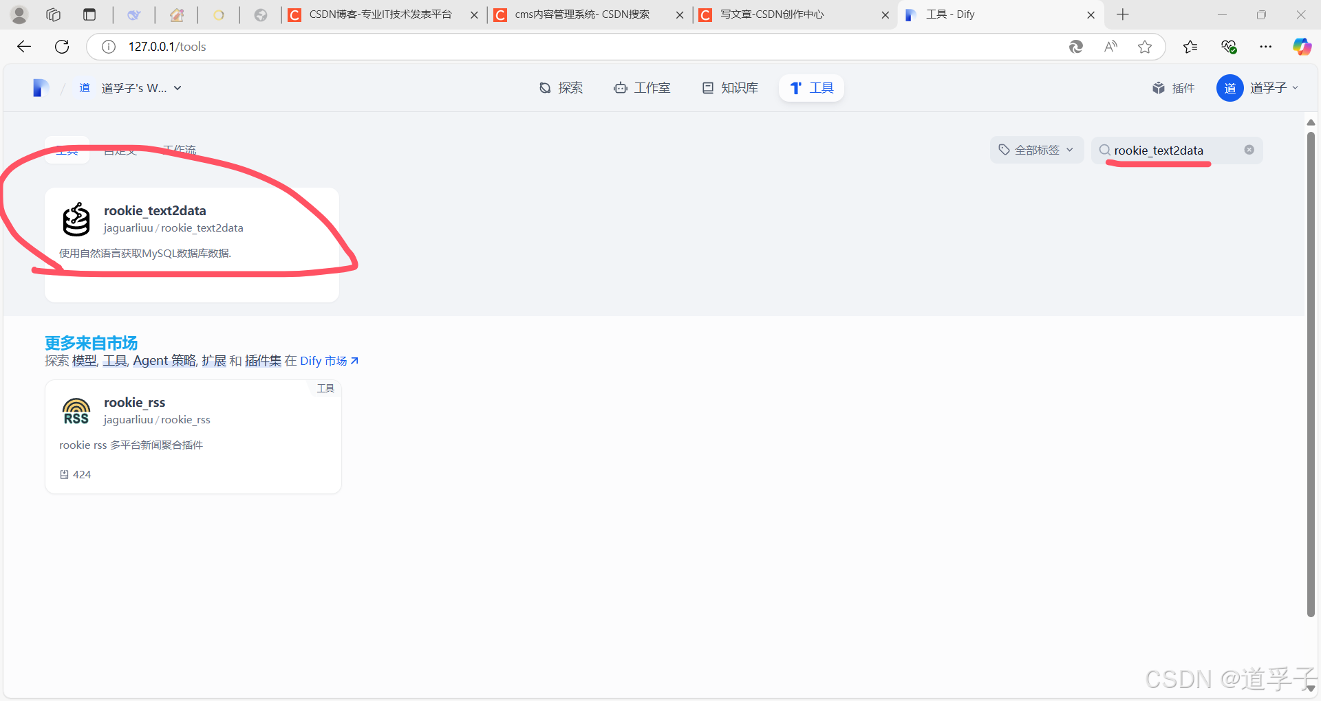
Task: Open the Dify 市场 marketplace link
Action: pos(329,361)
